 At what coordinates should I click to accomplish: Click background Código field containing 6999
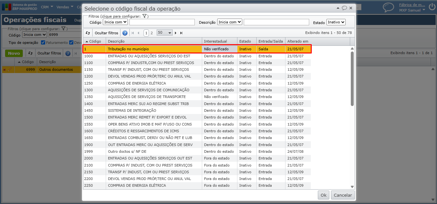(x=65, y=35)
